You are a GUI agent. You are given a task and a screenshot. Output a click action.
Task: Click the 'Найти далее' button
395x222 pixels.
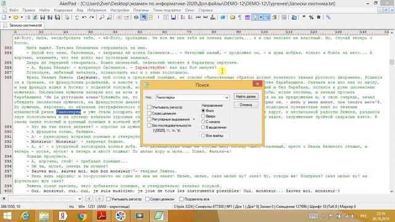tap(246, 96)
